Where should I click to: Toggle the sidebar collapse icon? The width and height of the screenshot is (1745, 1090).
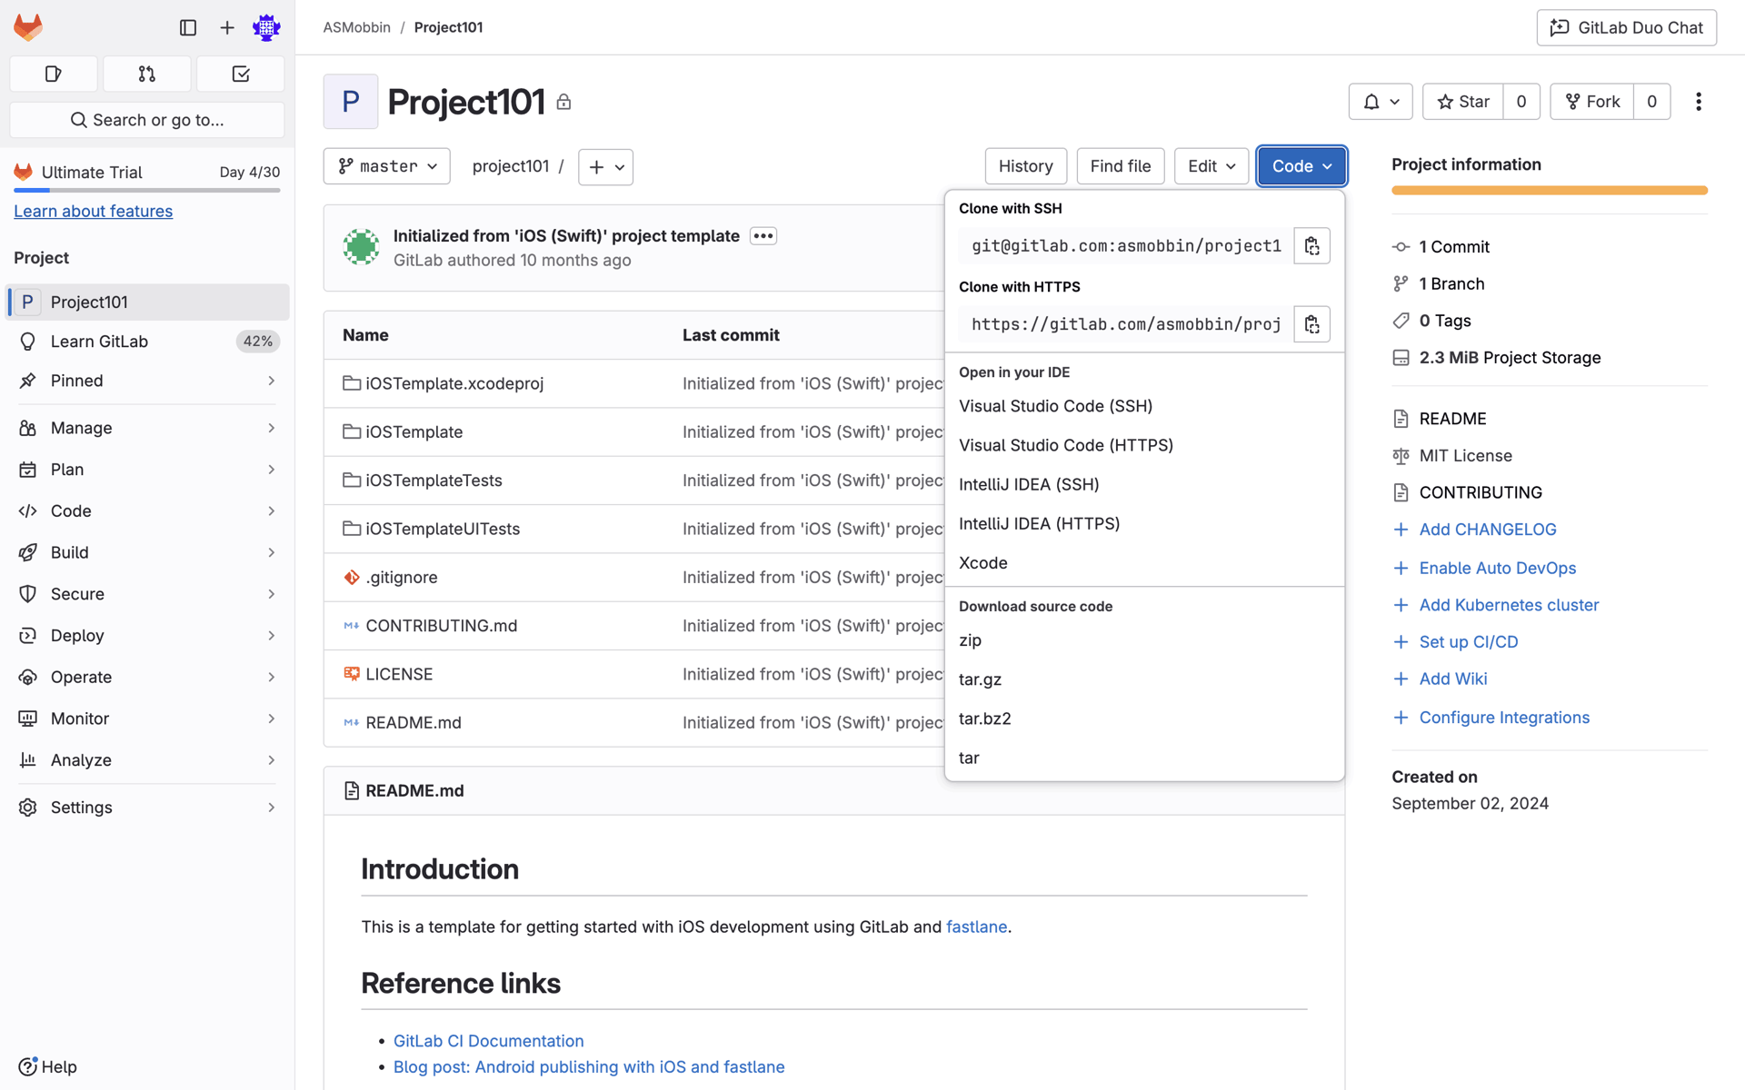click(188, 27)
